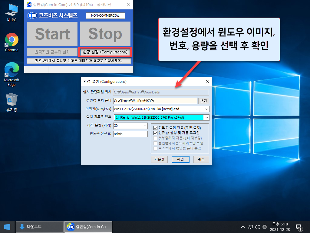Viewport: 310px width, 233px height.
Task: Click the Windows Start button on taskbar
Action: point(7,227)
